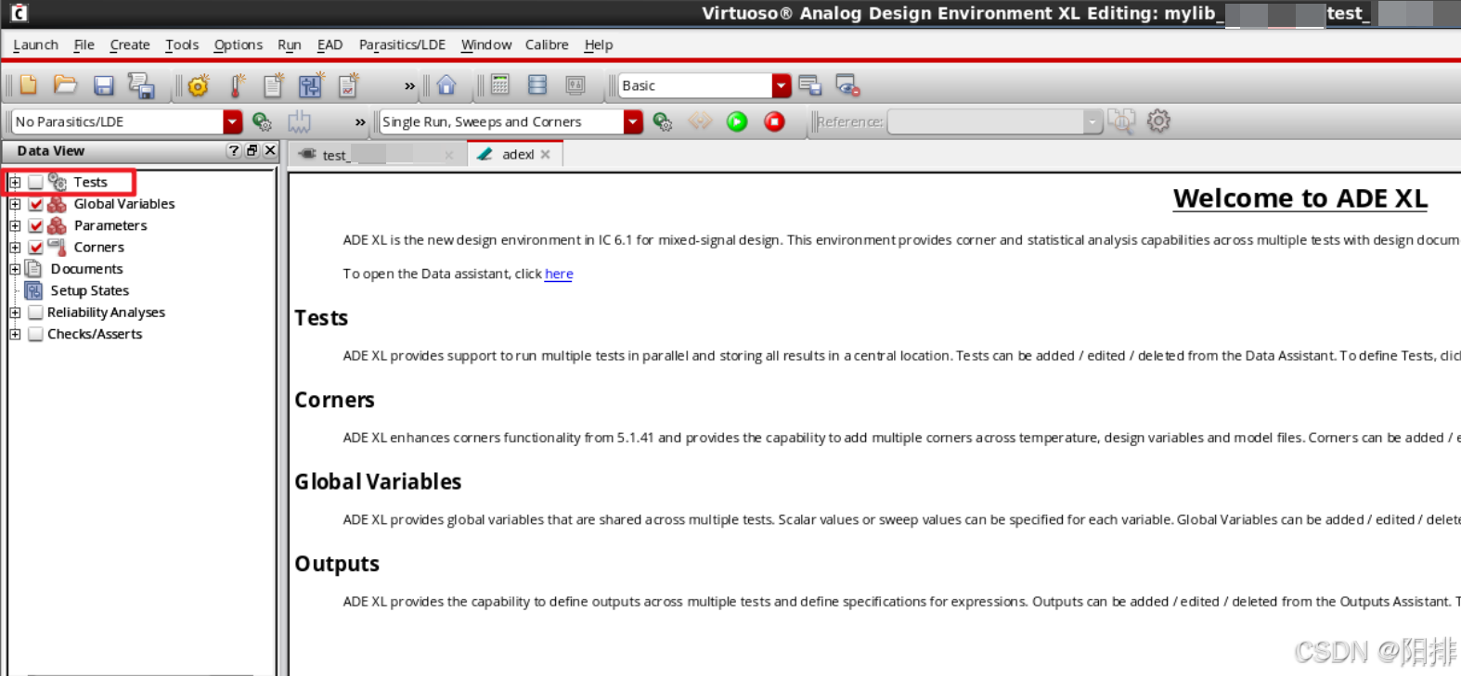
Task: Switch to the adexl tab
Action: (x=517, y=154)
